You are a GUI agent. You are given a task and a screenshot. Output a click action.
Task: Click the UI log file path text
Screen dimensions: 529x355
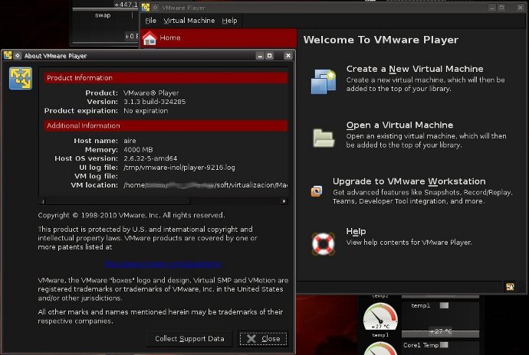pyautogui.click(x=179, y=168)
